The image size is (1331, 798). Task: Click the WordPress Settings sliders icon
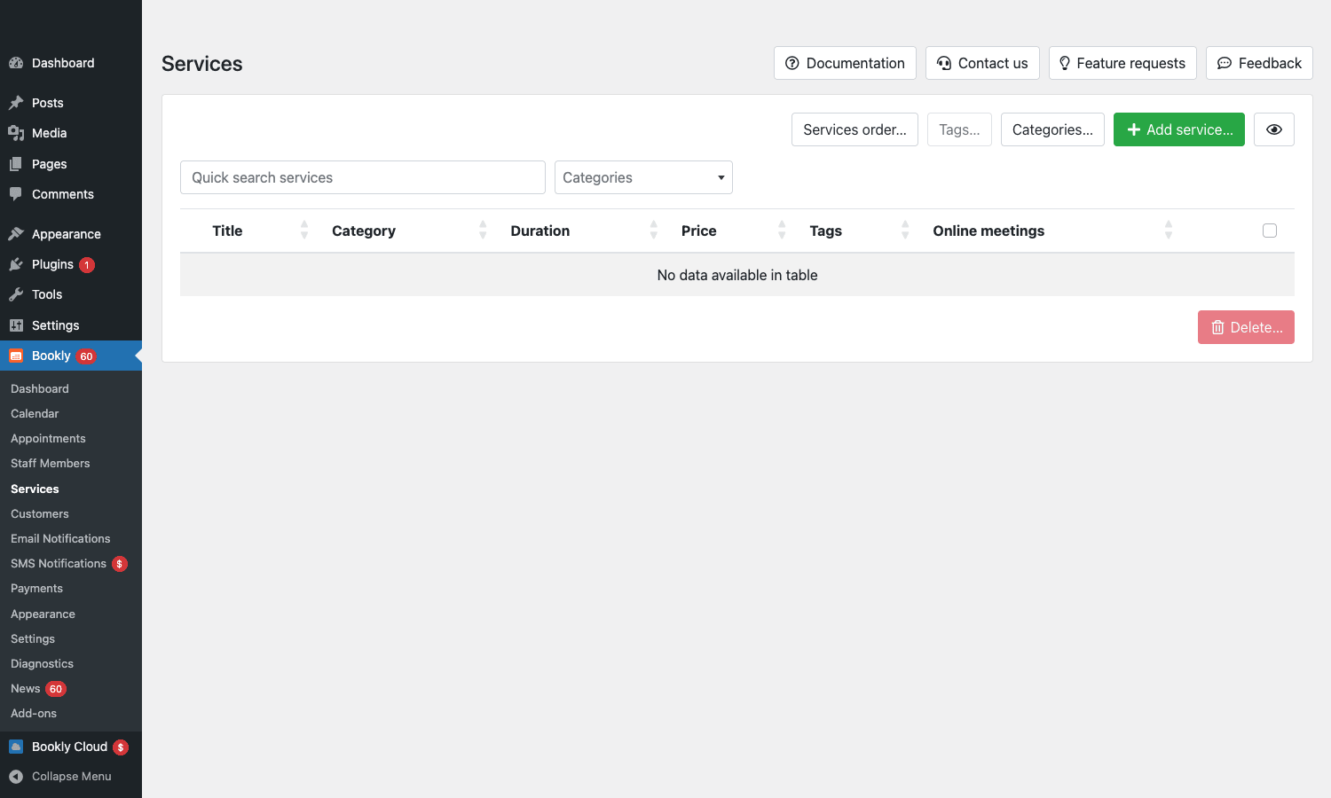point(16,325)
